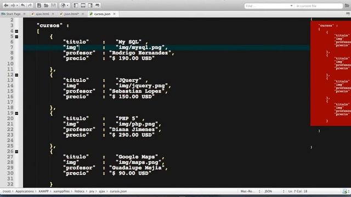Open the browser preview dropdown arrow
351x197 pixels.
coord(67,5)
